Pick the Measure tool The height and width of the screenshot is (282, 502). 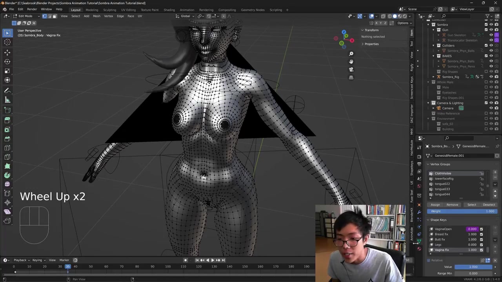[x=7, y=100]
